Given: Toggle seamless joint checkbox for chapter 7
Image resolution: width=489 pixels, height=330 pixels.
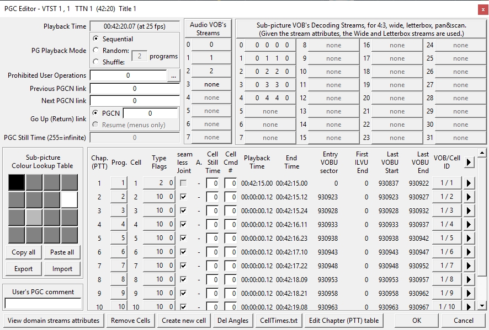Looking at the screenshot, I should click(x=183, y=266).
